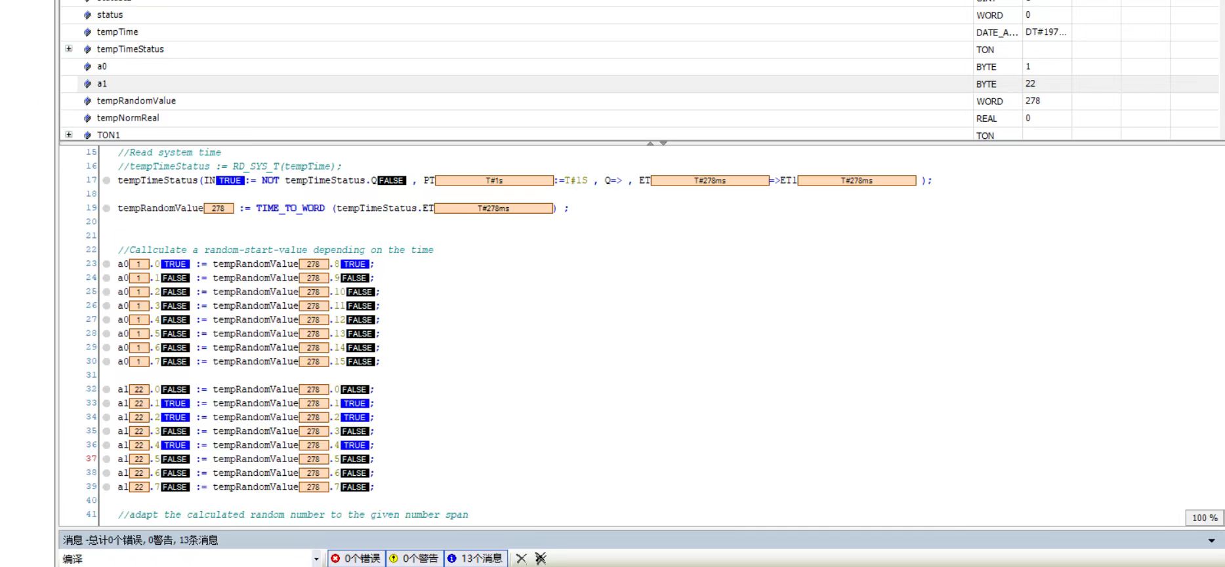Click the a1 variable name
Screen dimensions: 1225x567
(102, 84)
